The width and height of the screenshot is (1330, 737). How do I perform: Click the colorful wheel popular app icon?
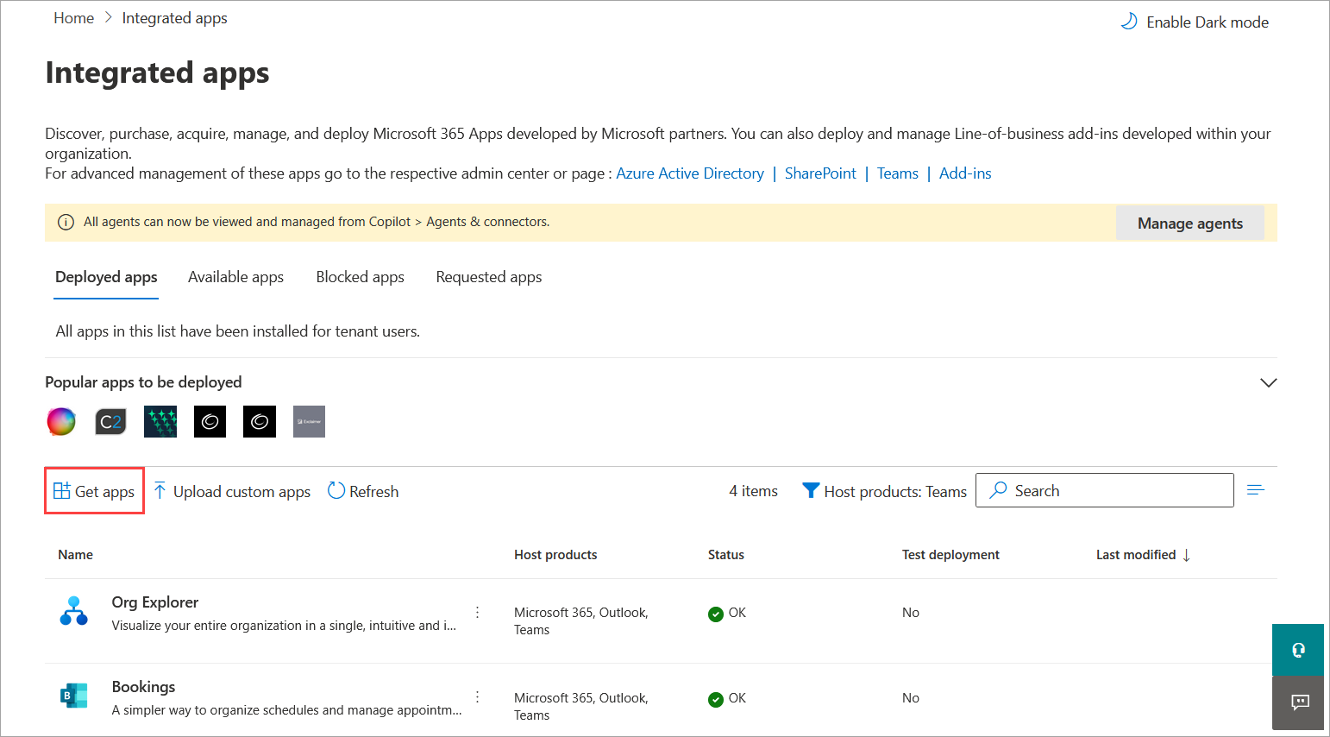(x=60, y=421)
